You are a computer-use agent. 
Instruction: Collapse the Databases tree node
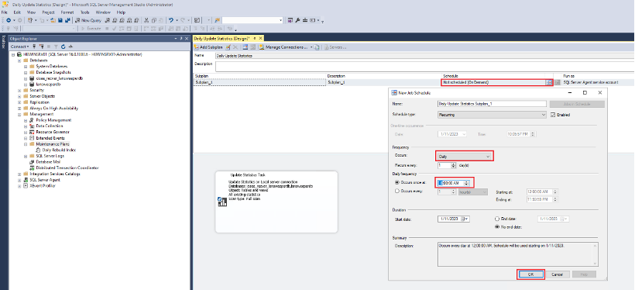click(19, 60)
